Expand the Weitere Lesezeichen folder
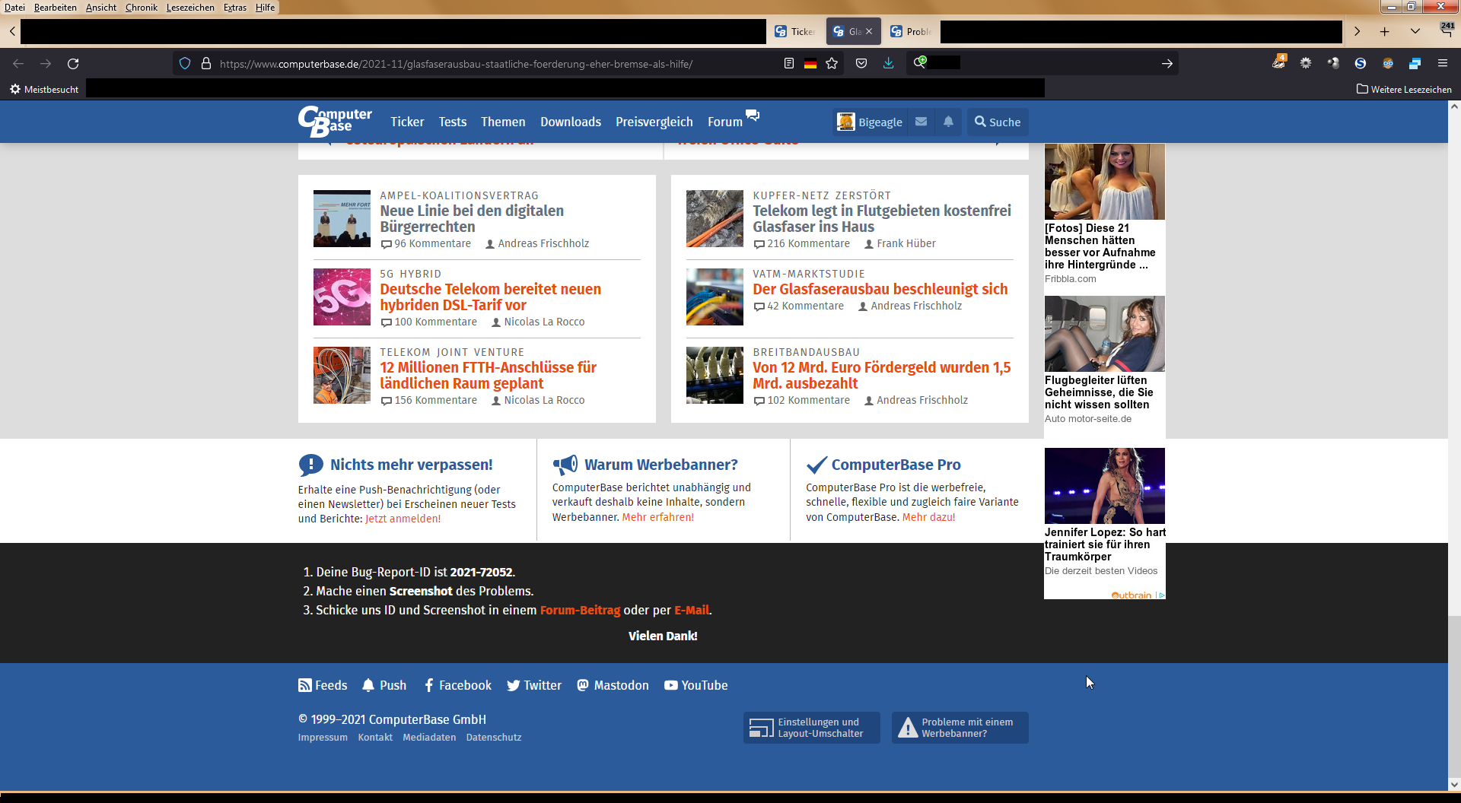1461x803 pixels. click(x=1404, y=89)
